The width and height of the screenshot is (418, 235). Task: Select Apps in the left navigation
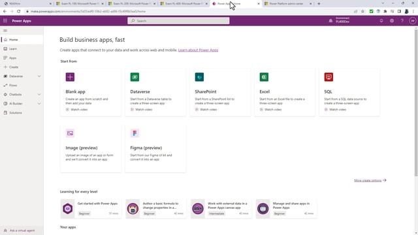point(22,58)
